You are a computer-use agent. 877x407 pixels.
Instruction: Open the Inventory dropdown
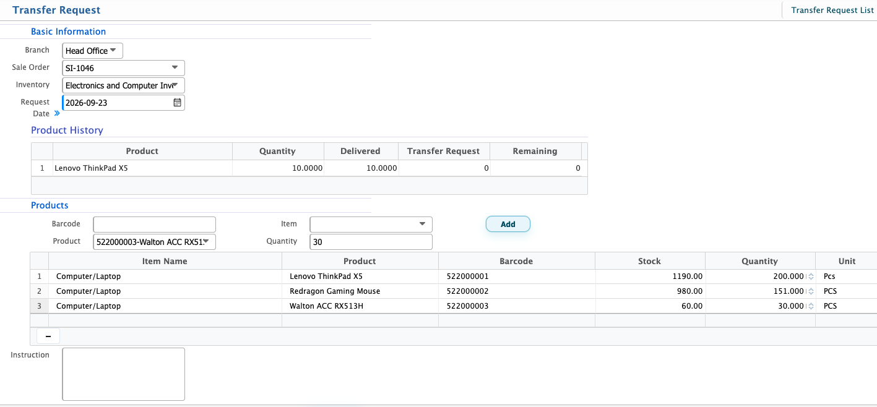click(x=124, y=85)
